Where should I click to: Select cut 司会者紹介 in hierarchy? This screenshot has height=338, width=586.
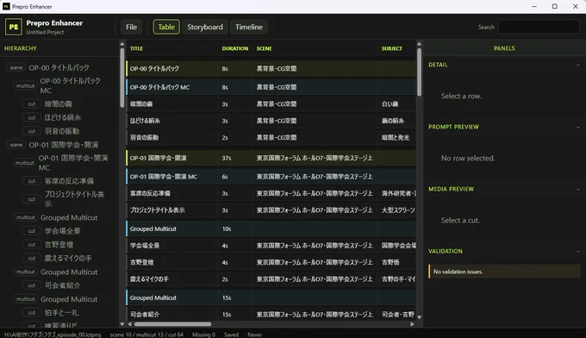click(x=62, y=285)
